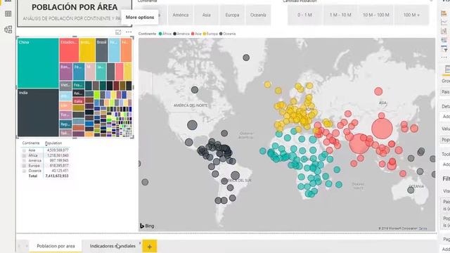Expand the América row in table
The height and width of the screenshot is (253, 450).
(x=24, y=161)
